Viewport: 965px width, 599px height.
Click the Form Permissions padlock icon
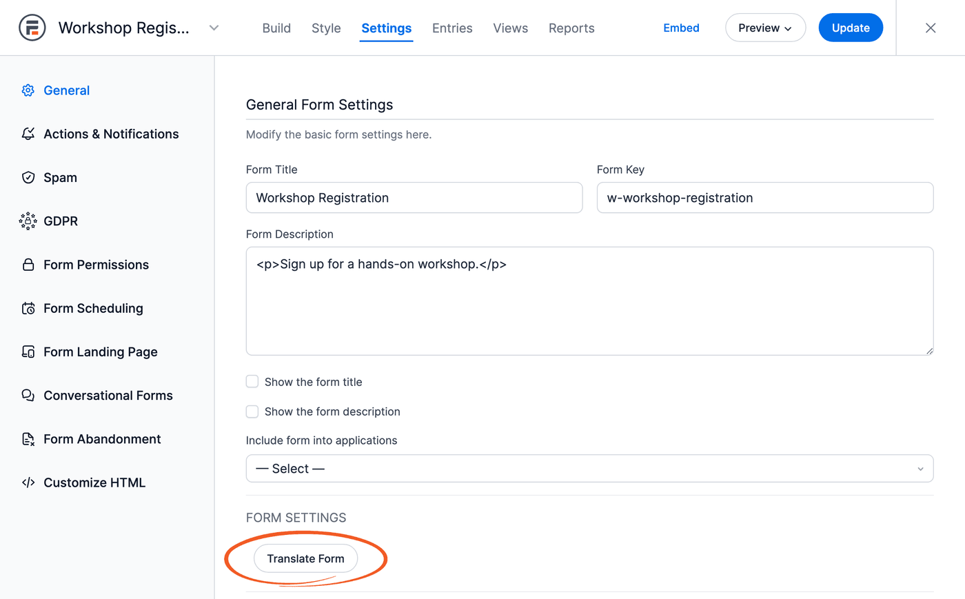pyautogui.click(x=28, y=265)
